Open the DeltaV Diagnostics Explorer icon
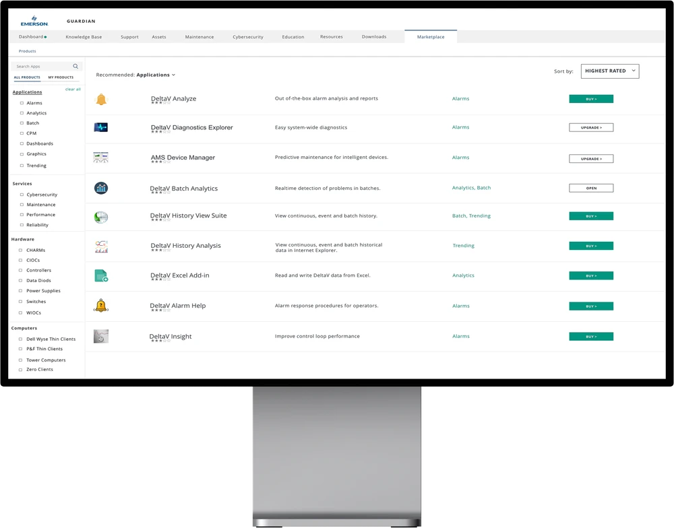Image resolution: width=674 pixels, height=528 pixels. coord(101,127)
